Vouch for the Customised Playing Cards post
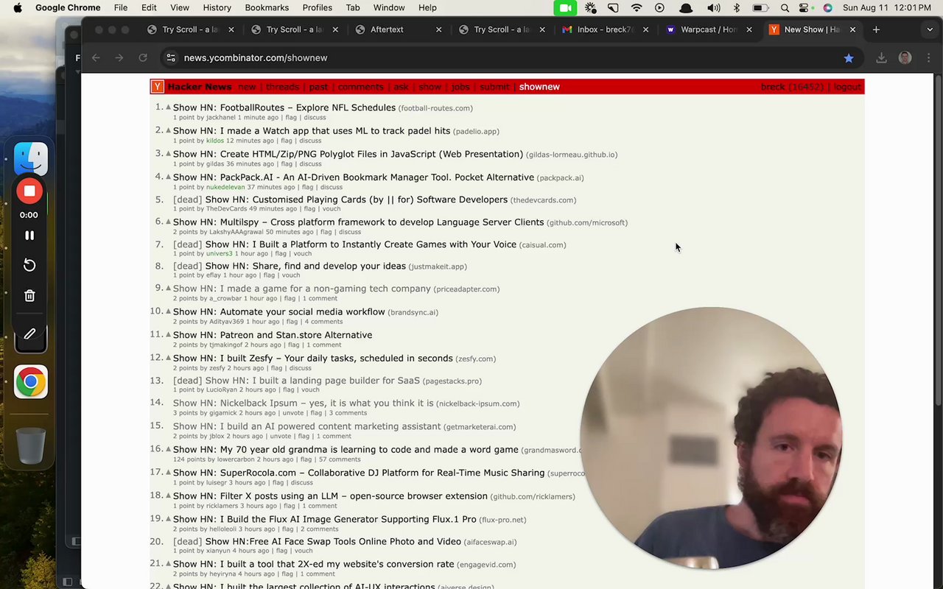This screenshot has height=589, width=943. click(332, 209)
